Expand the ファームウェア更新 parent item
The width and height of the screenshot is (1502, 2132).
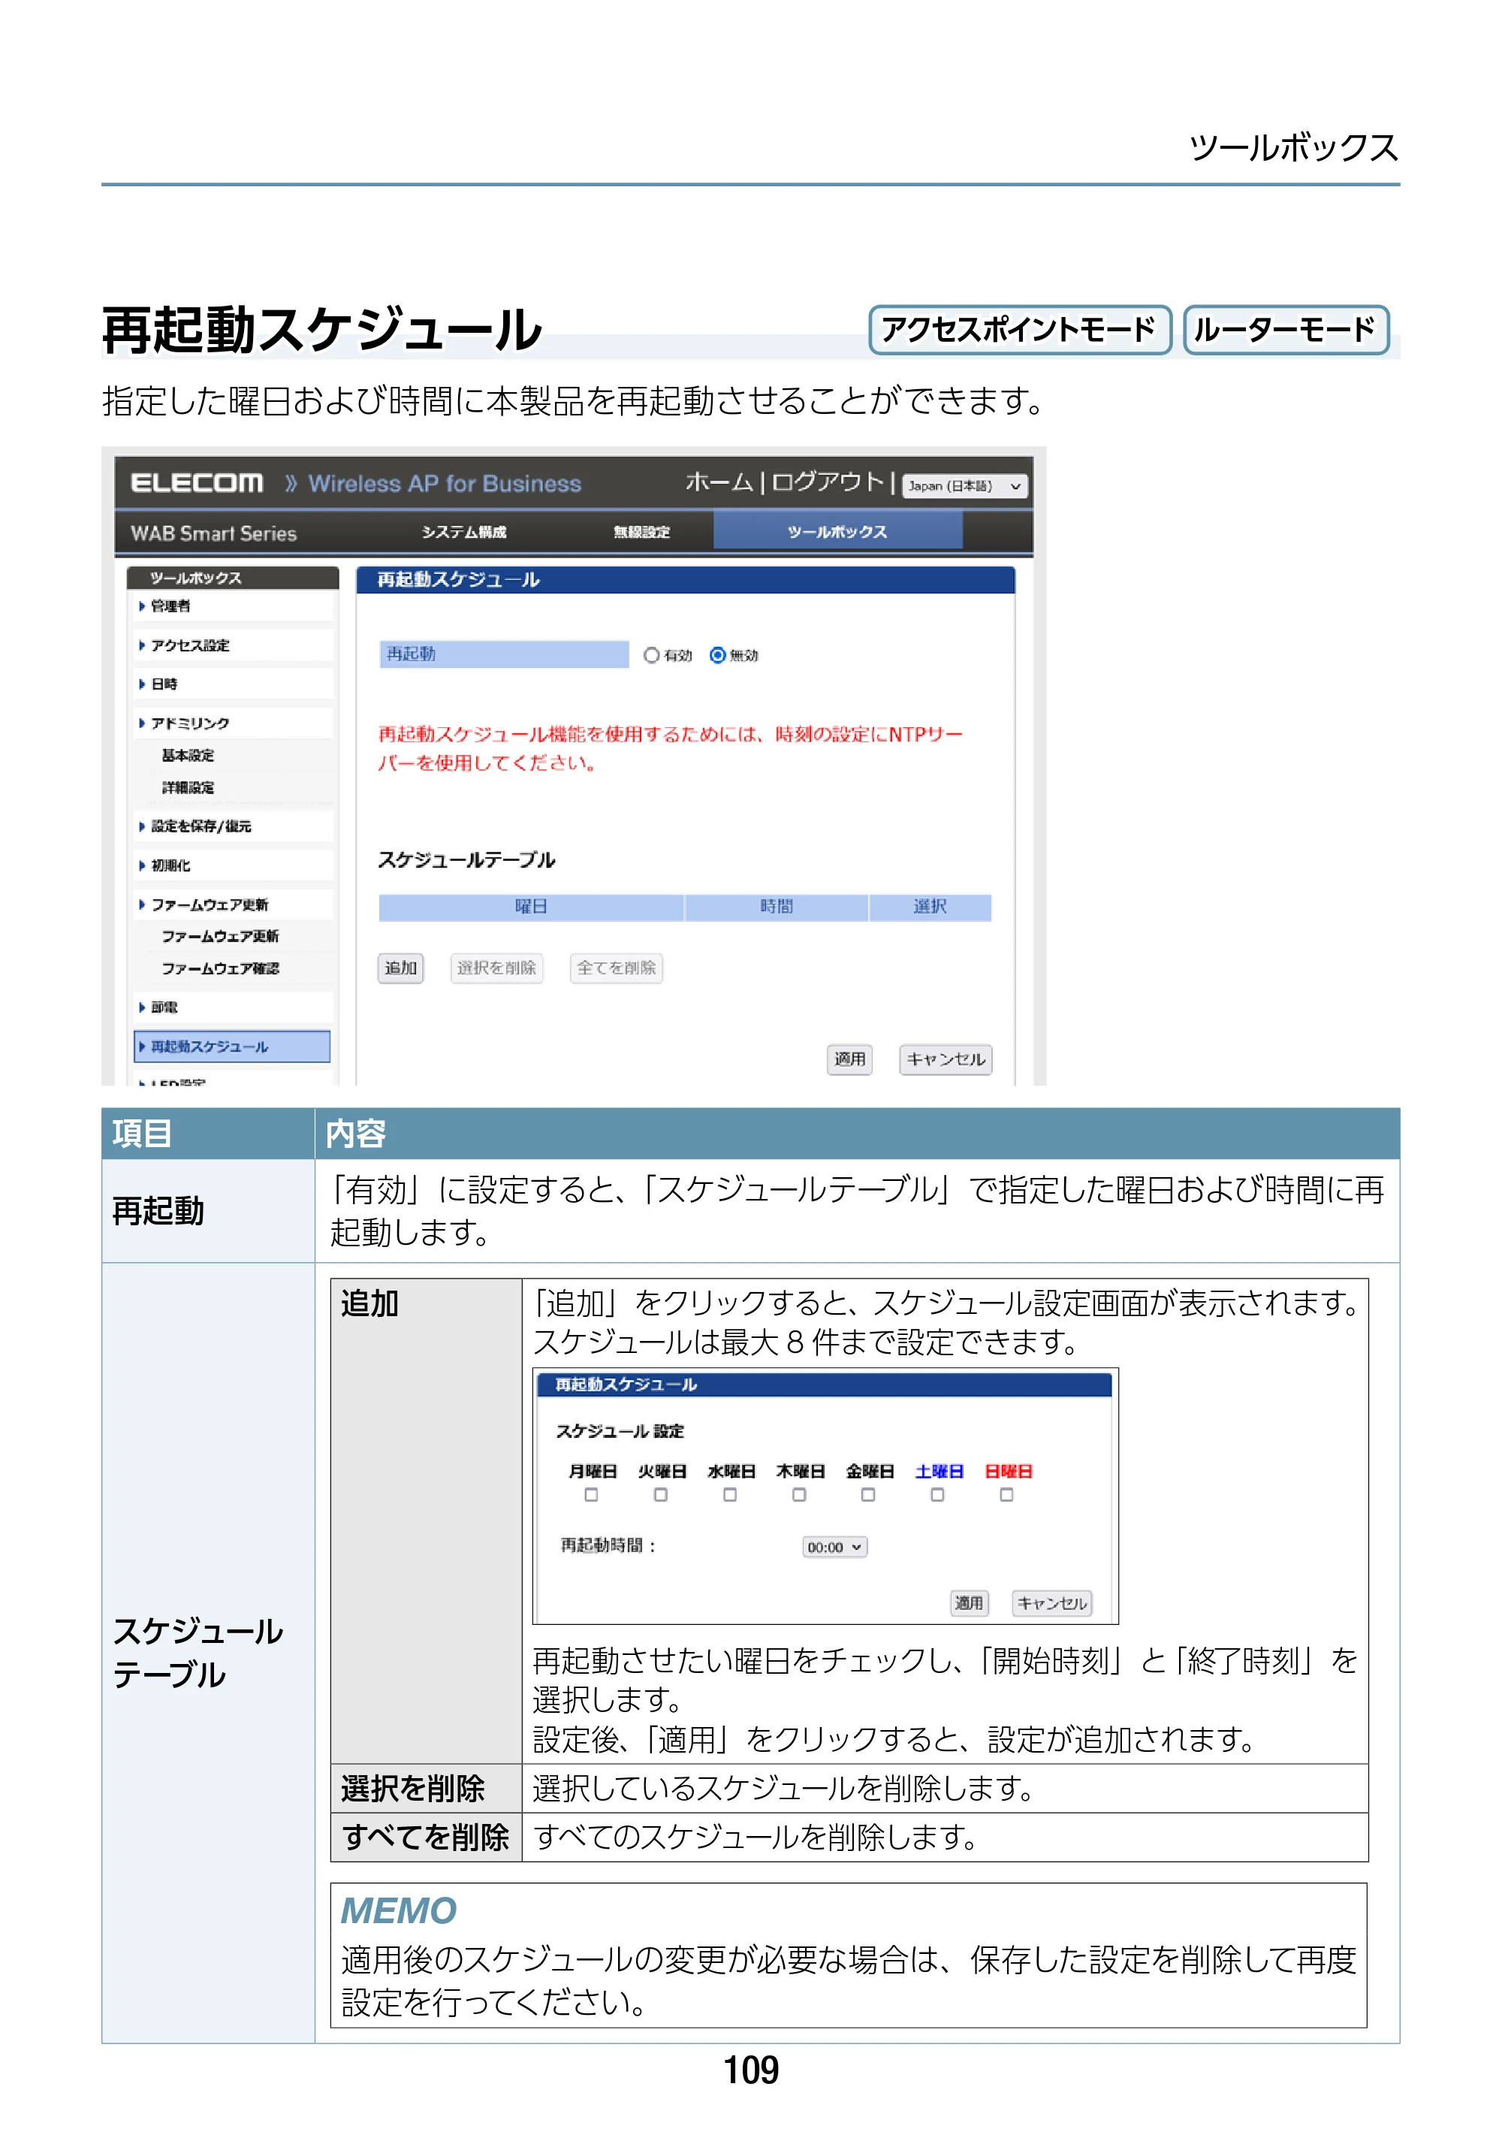point(232,904)
